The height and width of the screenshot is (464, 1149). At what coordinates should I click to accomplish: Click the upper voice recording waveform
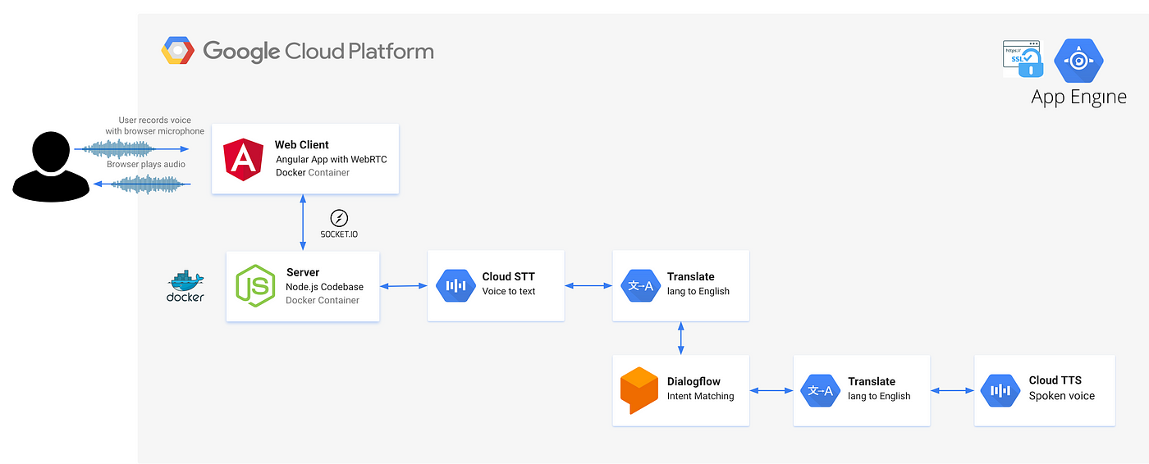tap(121, 149)
